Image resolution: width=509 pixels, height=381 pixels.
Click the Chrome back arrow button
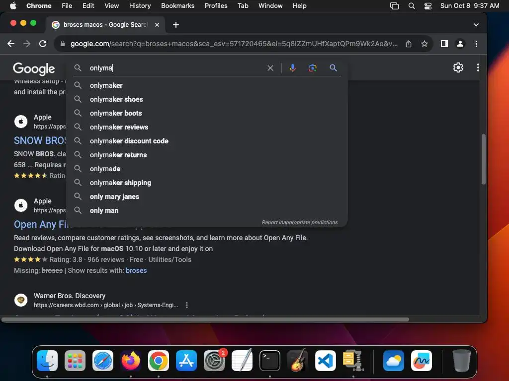click(x=11, y=44)
